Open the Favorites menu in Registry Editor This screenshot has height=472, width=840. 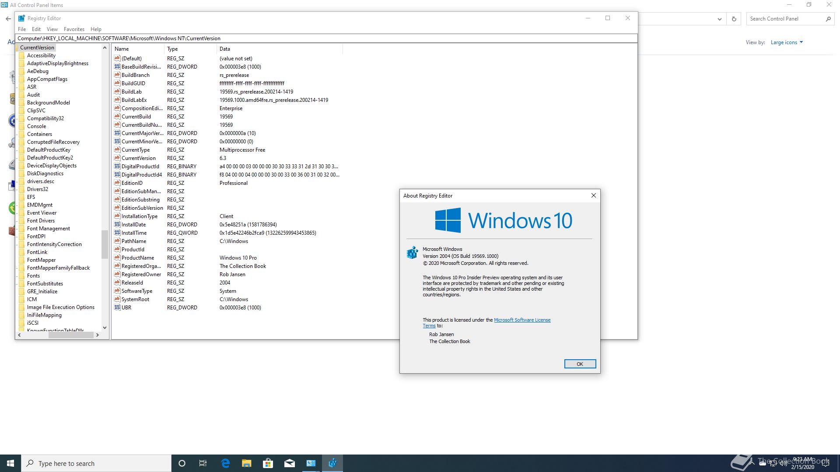point(74,29)
